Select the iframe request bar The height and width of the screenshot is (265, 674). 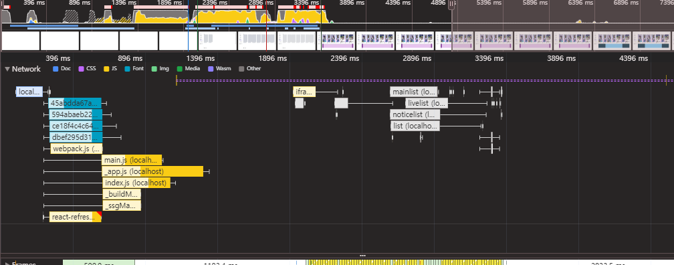[304, 92]
